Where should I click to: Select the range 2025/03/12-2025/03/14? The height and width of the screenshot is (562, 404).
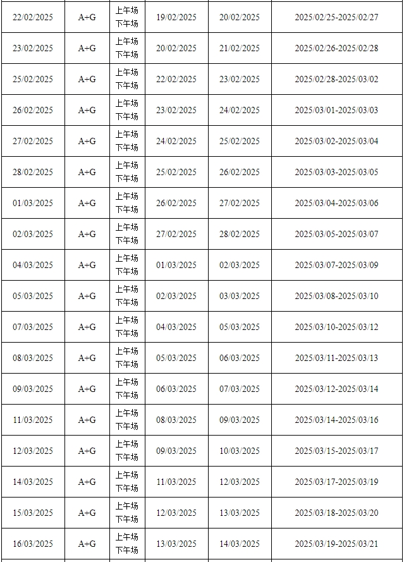[x=336, y=389]
